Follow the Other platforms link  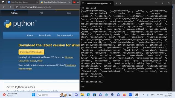[x=40, y=61]
